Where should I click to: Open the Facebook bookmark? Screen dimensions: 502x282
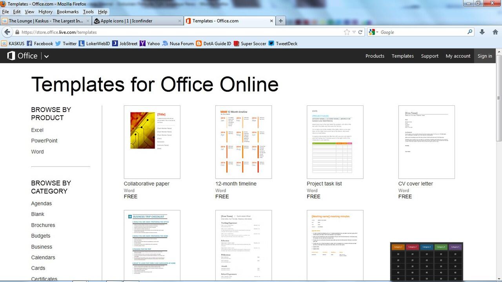point(40,43)
